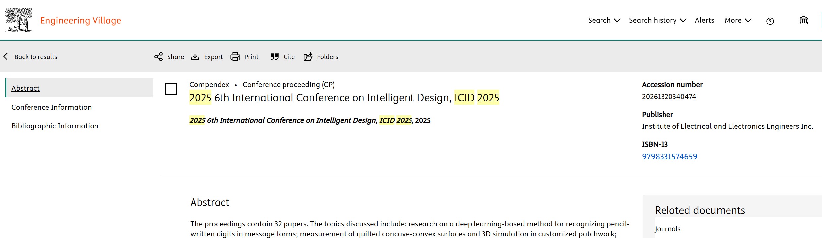The image size is (822, 238).
Task: Click the italic source title line
Action: pos(310,120)
